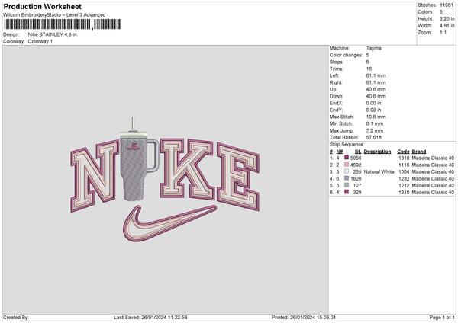Select the Color changes value 5

tap(367, 55)
